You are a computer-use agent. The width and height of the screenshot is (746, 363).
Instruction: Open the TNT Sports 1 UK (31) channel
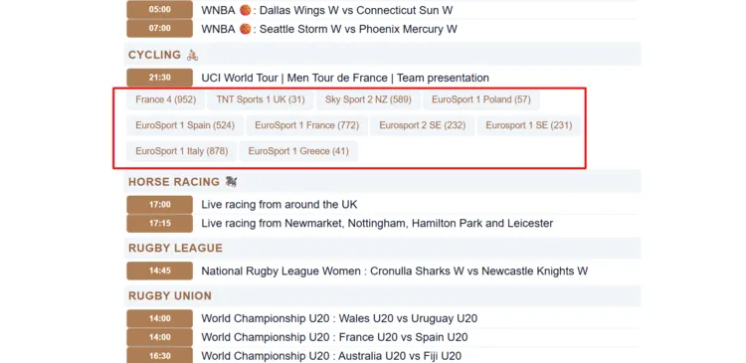(261, 99)
